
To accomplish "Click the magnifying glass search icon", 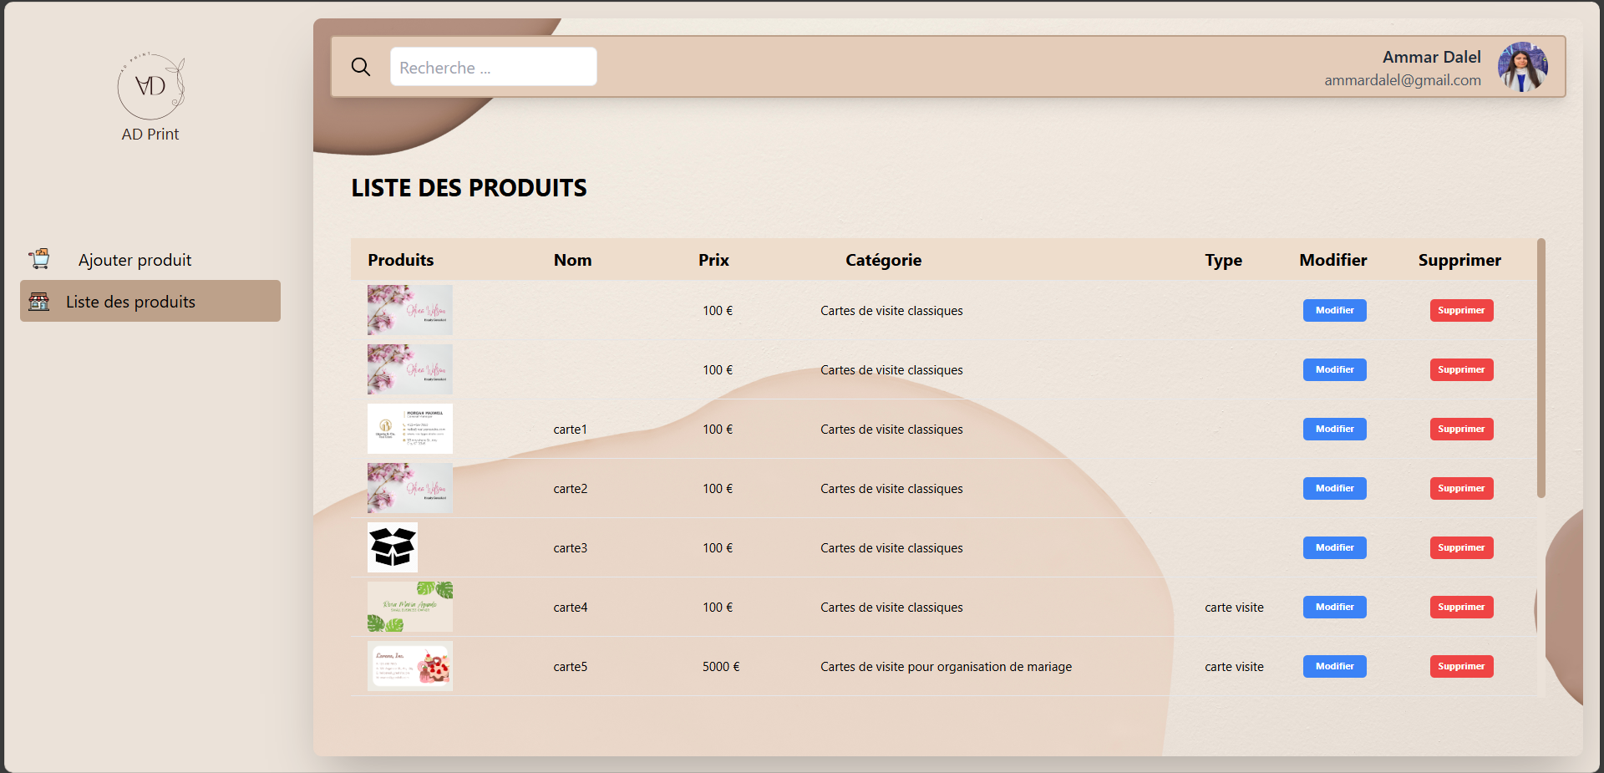I will point(360,67).
